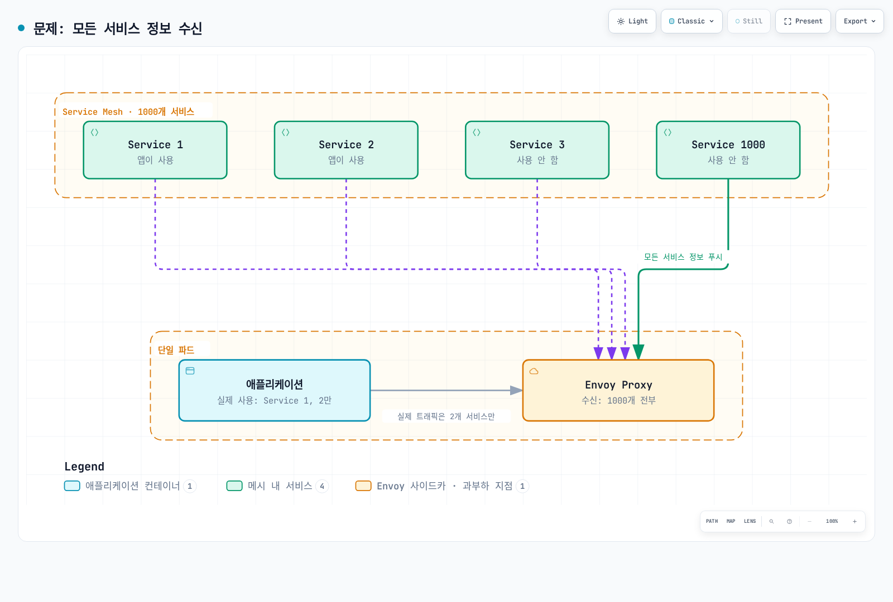
Task: Zoom in with the plus icon
Action: [x=854, y=522]
